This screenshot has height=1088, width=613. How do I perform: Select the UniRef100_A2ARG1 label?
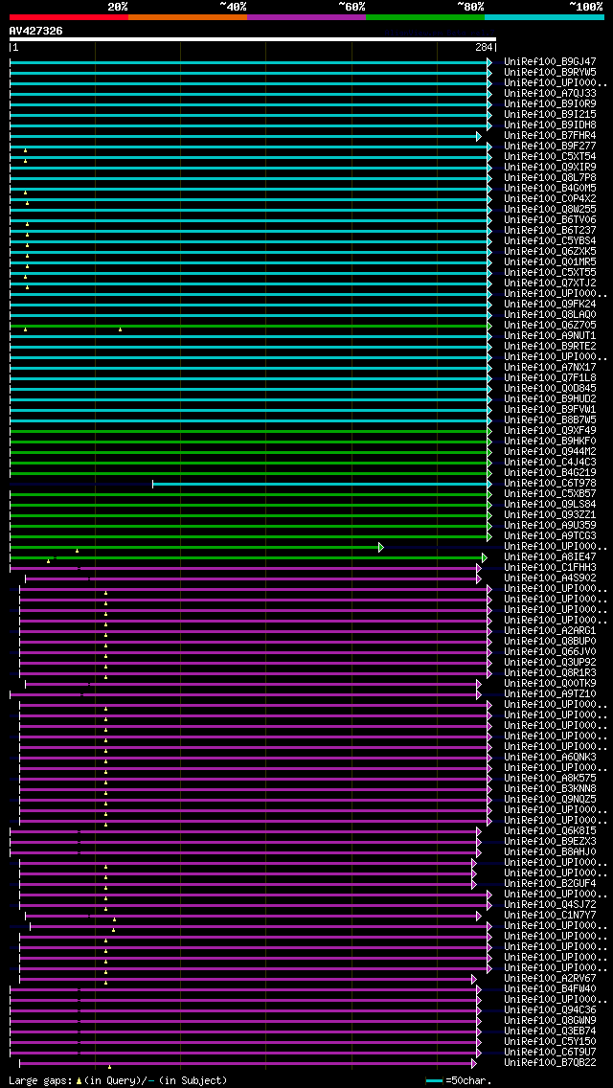tap(550, 631)
